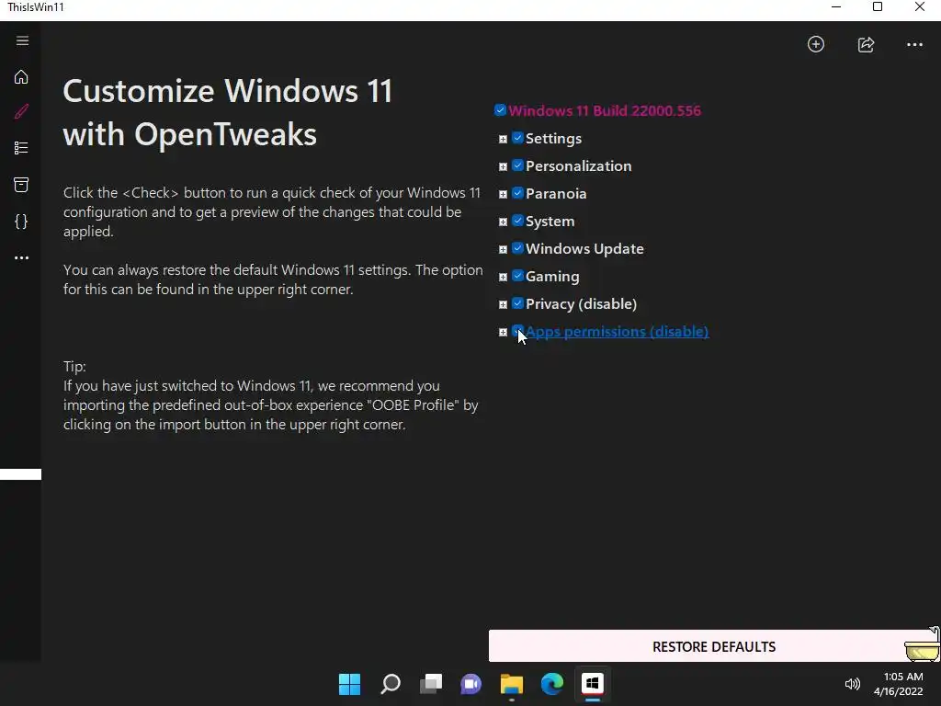
Task: Click the sidebar three-dots more icon
Action: pos(21,257)
